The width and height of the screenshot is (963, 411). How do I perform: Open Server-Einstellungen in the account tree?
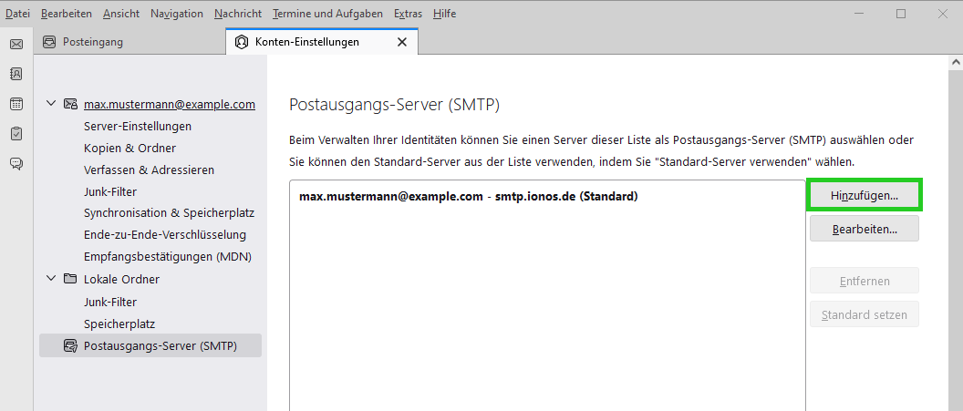point(138,127)
